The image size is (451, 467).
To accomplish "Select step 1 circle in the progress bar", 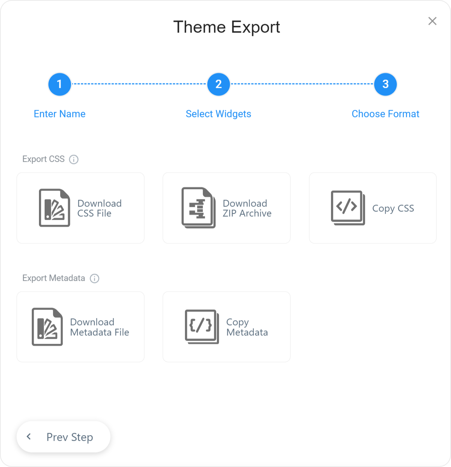I will pos(59,84).
